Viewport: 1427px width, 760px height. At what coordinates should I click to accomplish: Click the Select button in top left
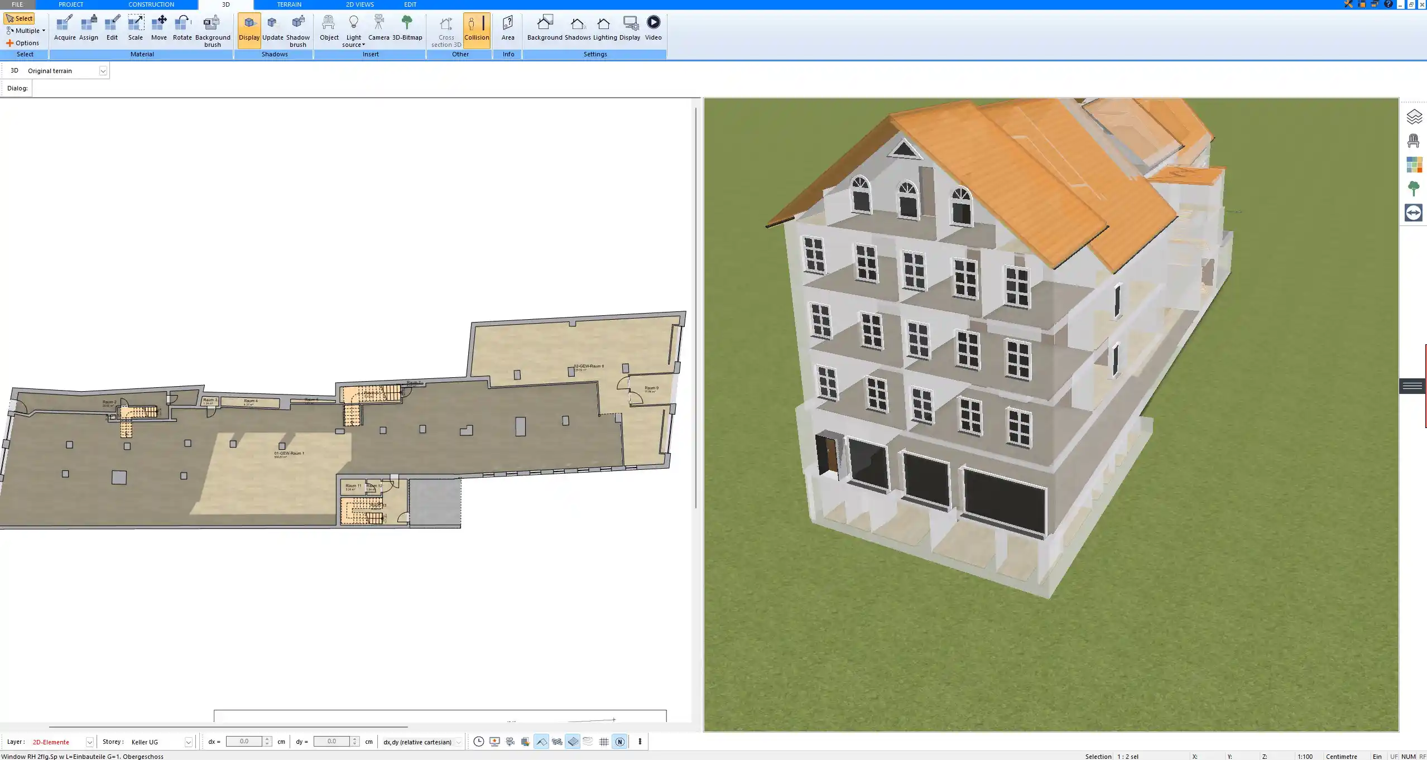point(20,18)
